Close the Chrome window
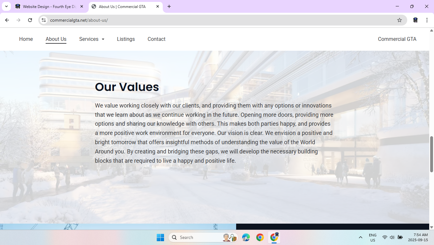Screen dimensions: 434x245 (427, 6)
